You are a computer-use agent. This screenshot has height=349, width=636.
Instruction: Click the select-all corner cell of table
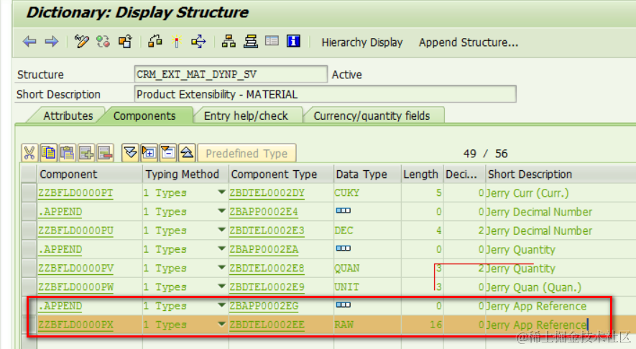tap(29, 174)
